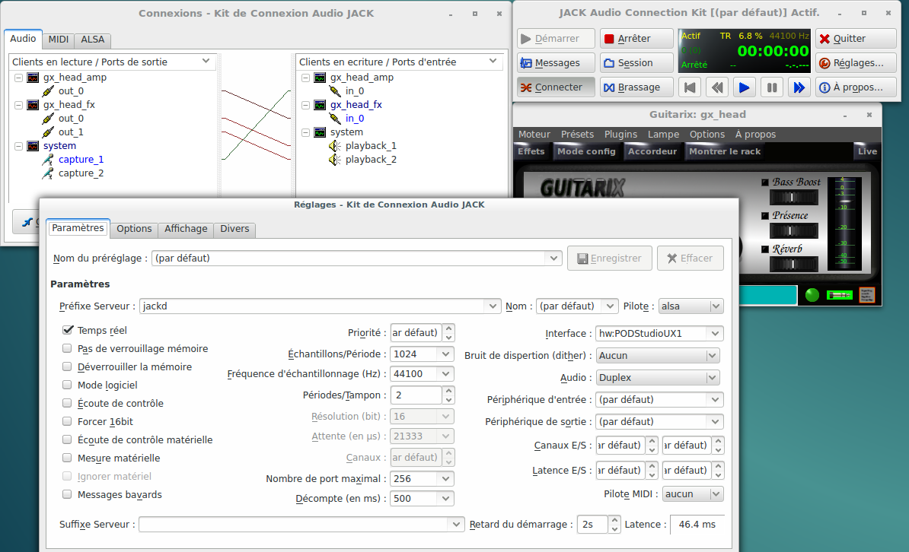Screen dimensions: 909x552
Task: Open the Plugins menu in Guitarix
Action: tap(620, 135)
